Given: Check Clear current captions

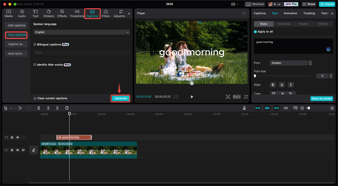Looking at the screenshot, I should [35, 98].
